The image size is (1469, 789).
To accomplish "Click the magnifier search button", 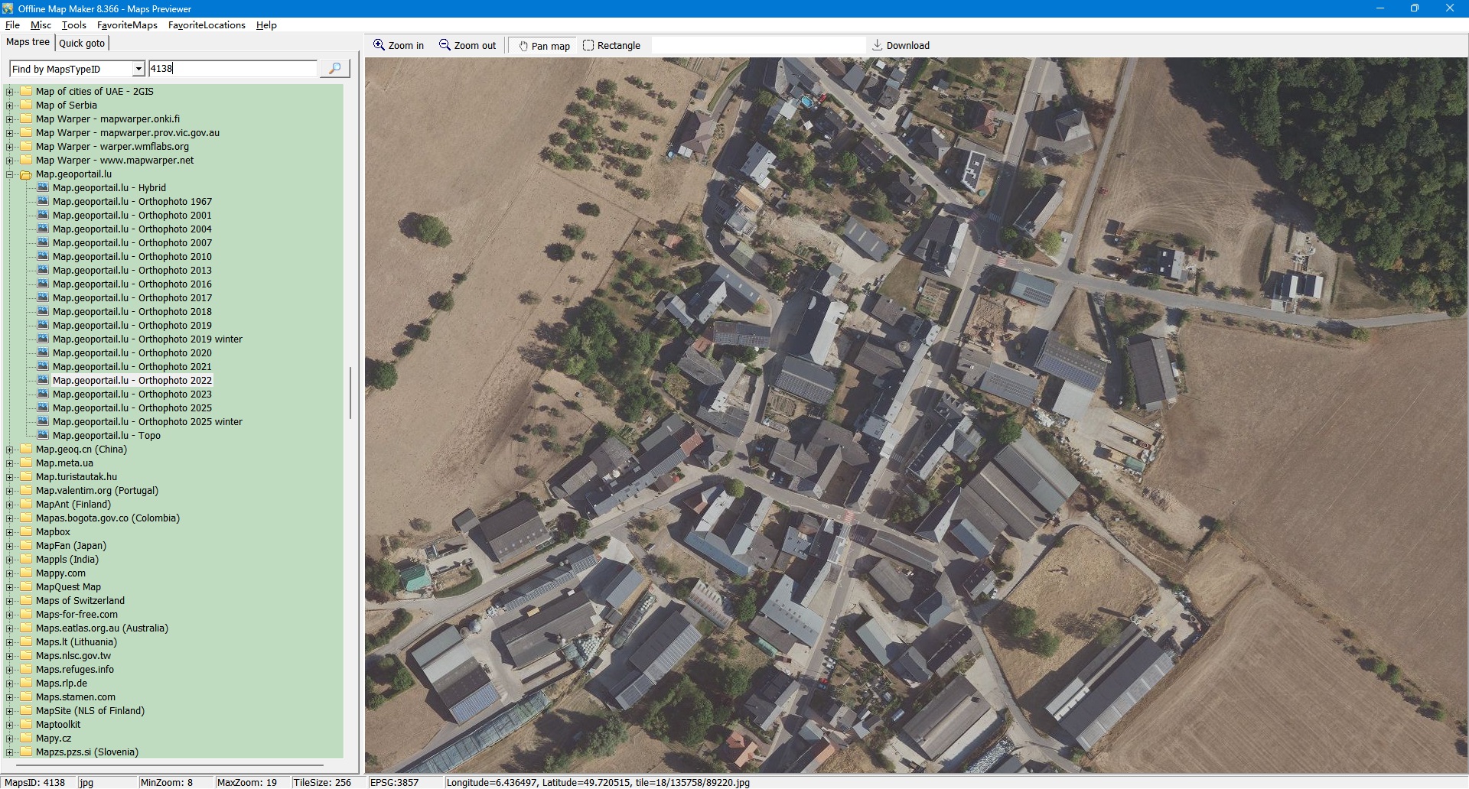I will [x=334, y=69].
